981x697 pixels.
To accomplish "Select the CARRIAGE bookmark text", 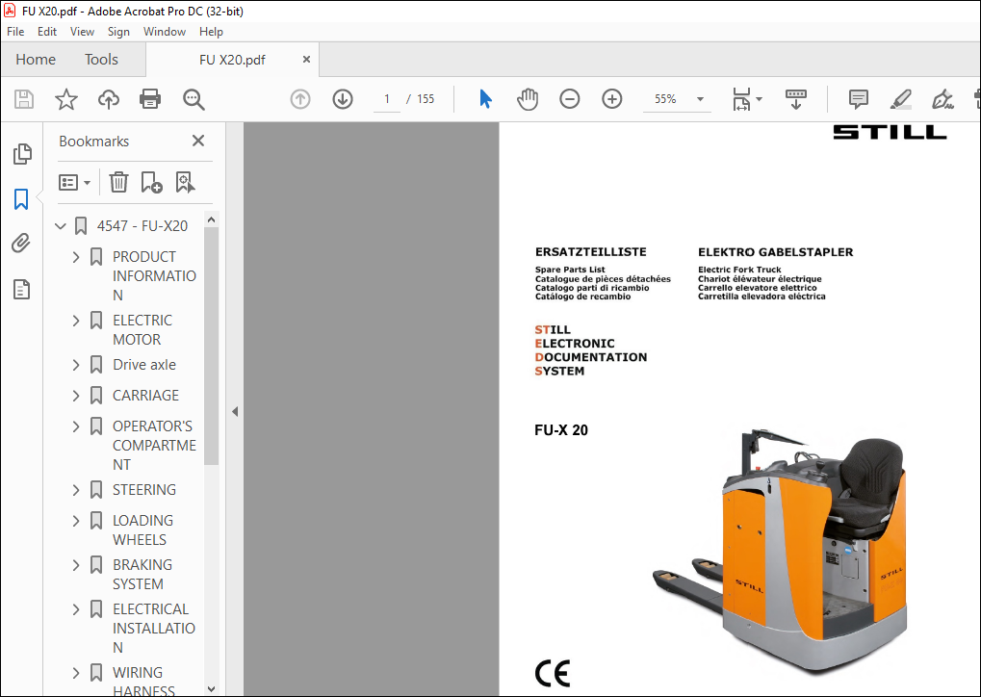I will pos(145,396).
